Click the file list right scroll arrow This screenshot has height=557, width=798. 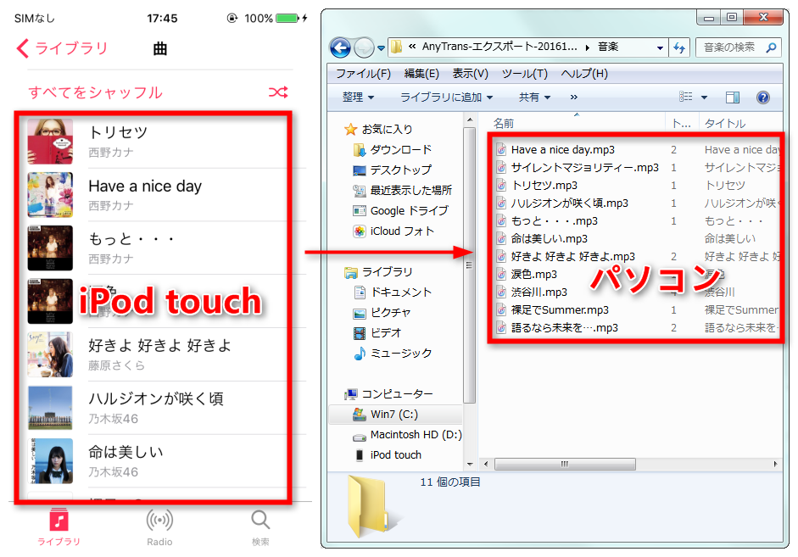point(775,464)
